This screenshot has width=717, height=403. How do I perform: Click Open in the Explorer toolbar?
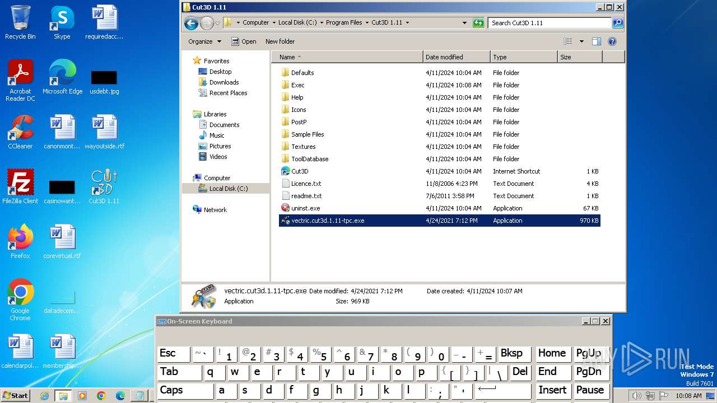(244, 41)
